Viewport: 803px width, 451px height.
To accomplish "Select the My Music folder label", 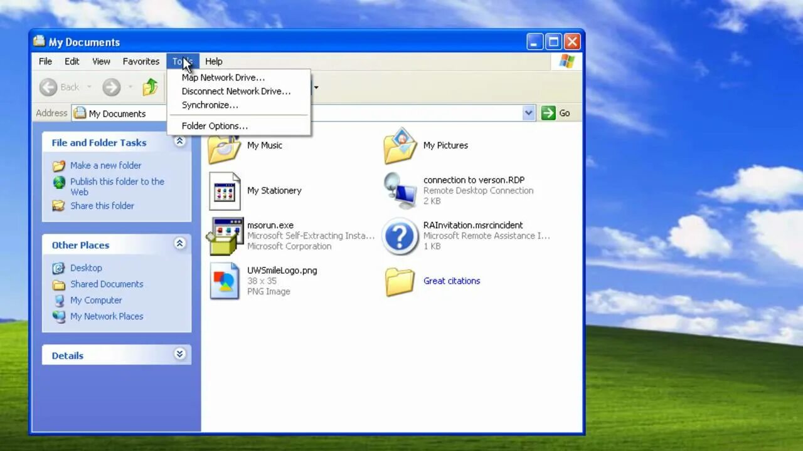I will point(265,145).
